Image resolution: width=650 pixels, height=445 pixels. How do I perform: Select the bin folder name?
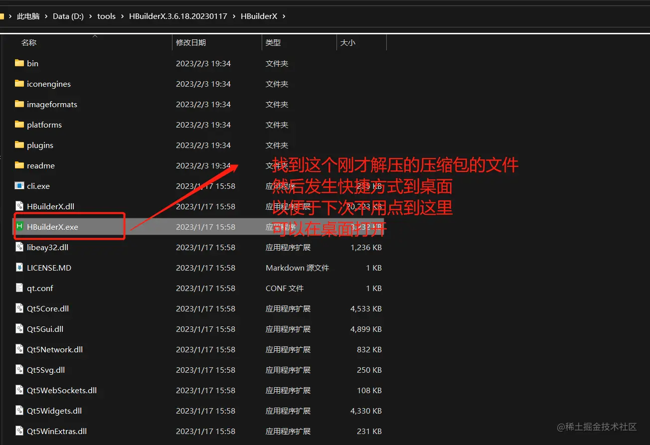32,63
